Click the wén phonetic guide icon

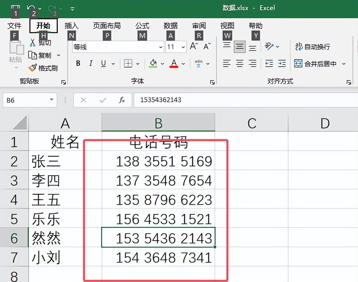coord(199,64)
